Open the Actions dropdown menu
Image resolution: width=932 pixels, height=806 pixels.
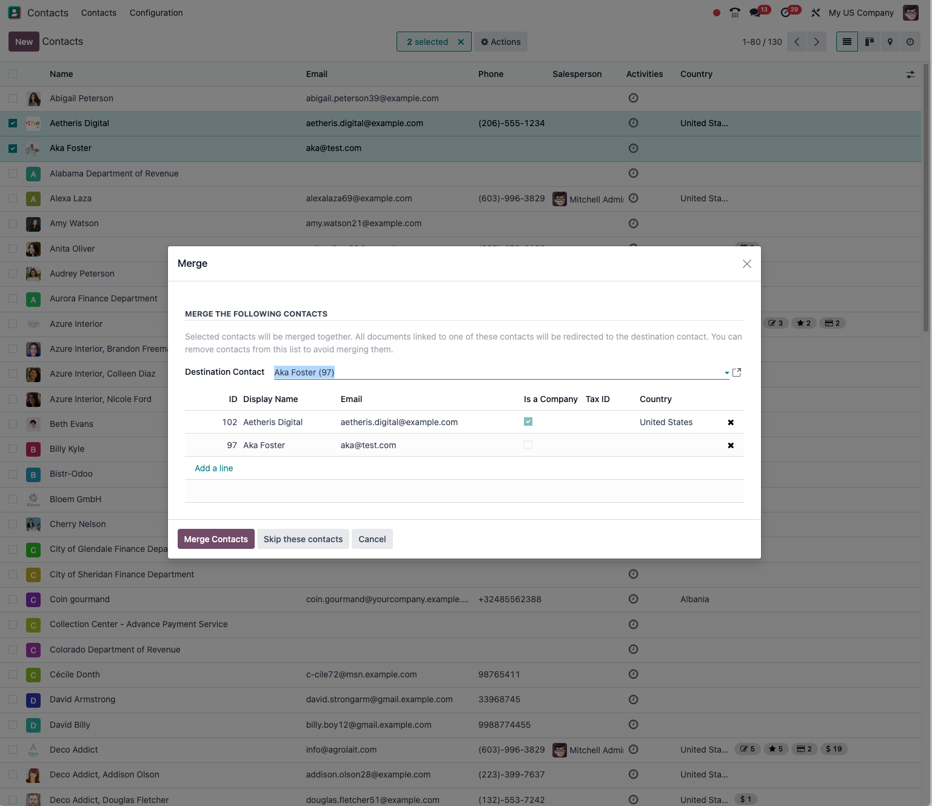(x=501, y=42)
